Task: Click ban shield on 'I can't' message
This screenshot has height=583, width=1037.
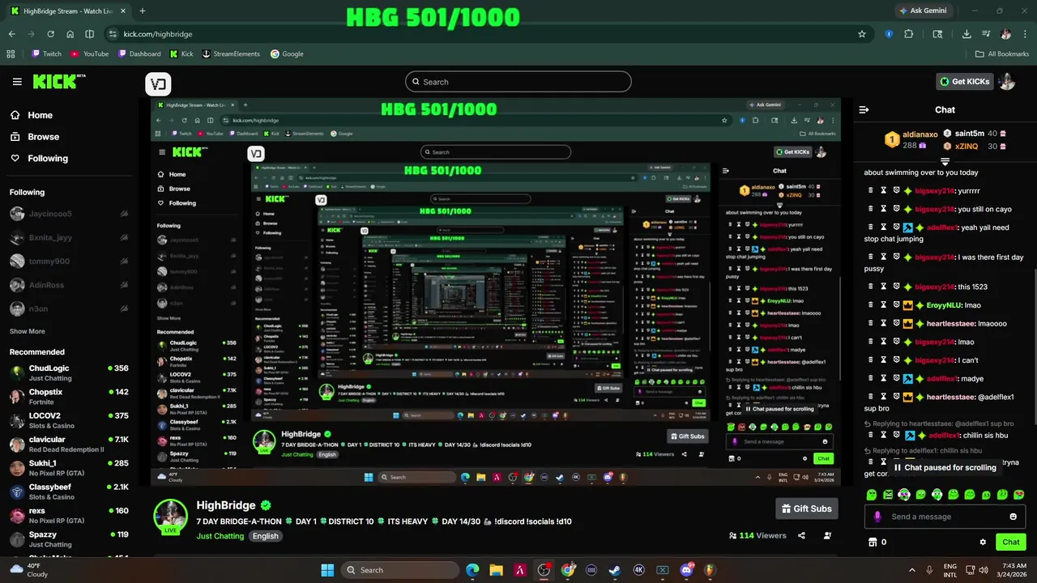Action: tap(897, 360)
